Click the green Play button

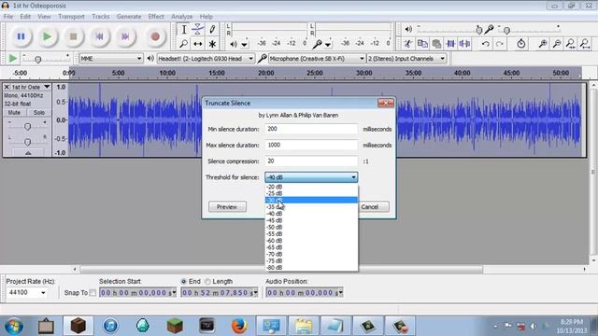pyautogui.click(x=47, y=36)
